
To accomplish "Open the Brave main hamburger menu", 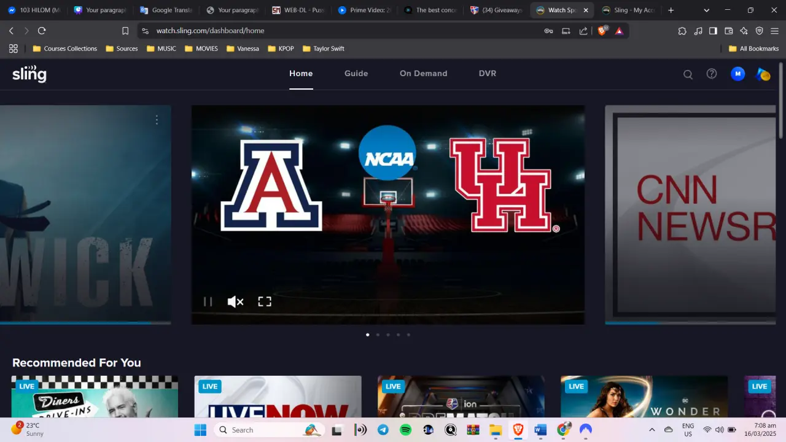I will coord(774,31).
